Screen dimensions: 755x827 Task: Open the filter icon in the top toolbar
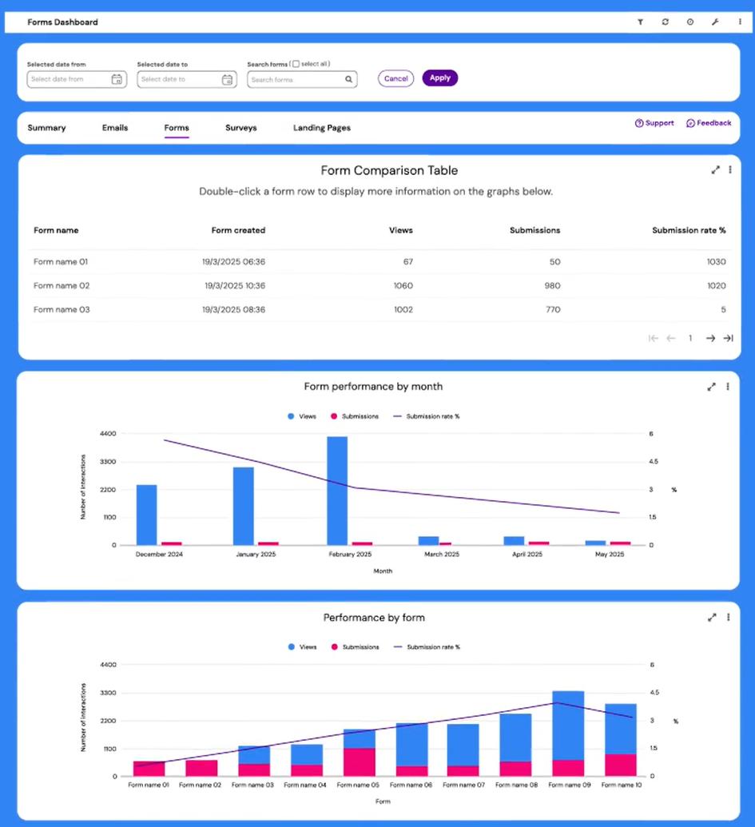point(640,22)
